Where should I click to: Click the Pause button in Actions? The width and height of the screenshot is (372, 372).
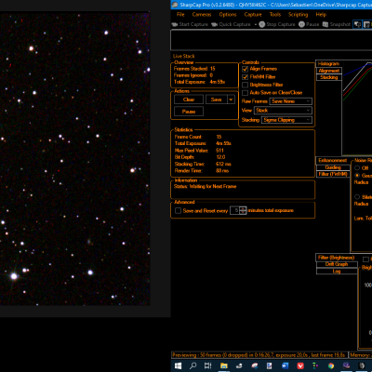pyautogui.click(x=189, y=112)
